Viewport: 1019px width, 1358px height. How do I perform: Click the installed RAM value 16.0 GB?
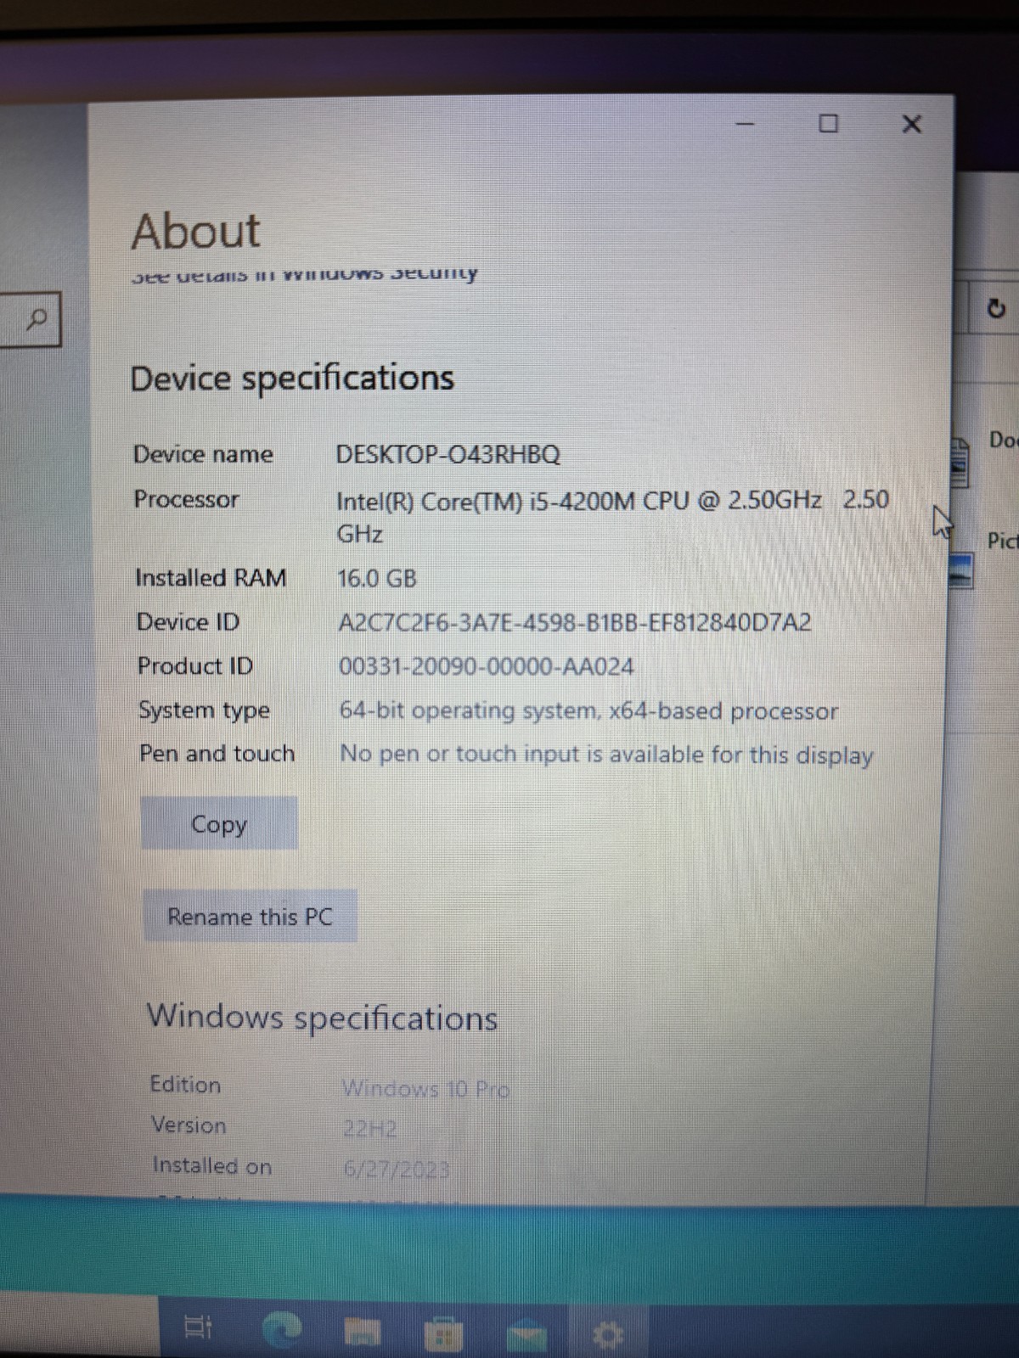point(377,579)
